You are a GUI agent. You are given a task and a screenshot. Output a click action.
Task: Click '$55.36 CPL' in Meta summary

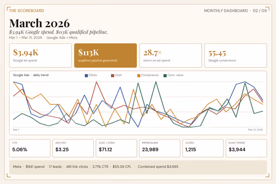(122, 166)
